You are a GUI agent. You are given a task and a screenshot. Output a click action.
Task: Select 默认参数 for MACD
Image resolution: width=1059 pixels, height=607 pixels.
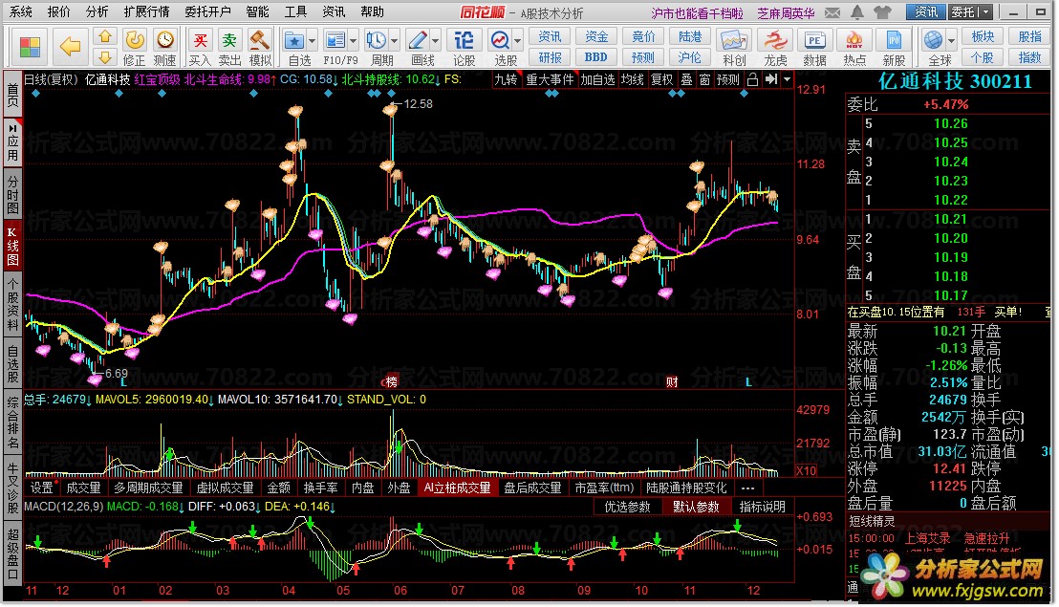pyautogui.click(x=696, y=507)
